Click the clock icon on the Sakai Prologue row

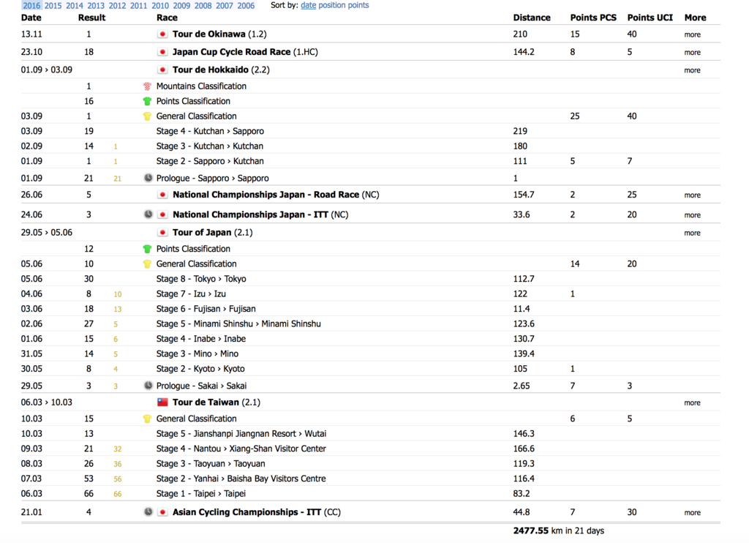[x=148, y=385]
